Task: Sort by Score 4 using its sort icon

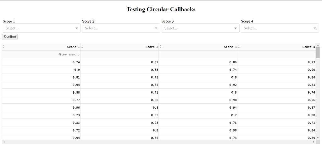Action: [239, 47]
